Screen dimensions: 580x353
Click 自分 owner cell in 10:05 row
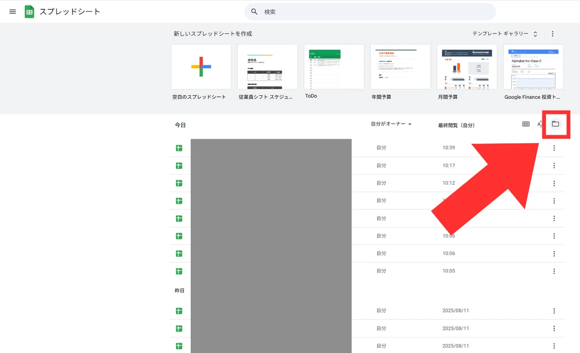(x=381, y=271)
